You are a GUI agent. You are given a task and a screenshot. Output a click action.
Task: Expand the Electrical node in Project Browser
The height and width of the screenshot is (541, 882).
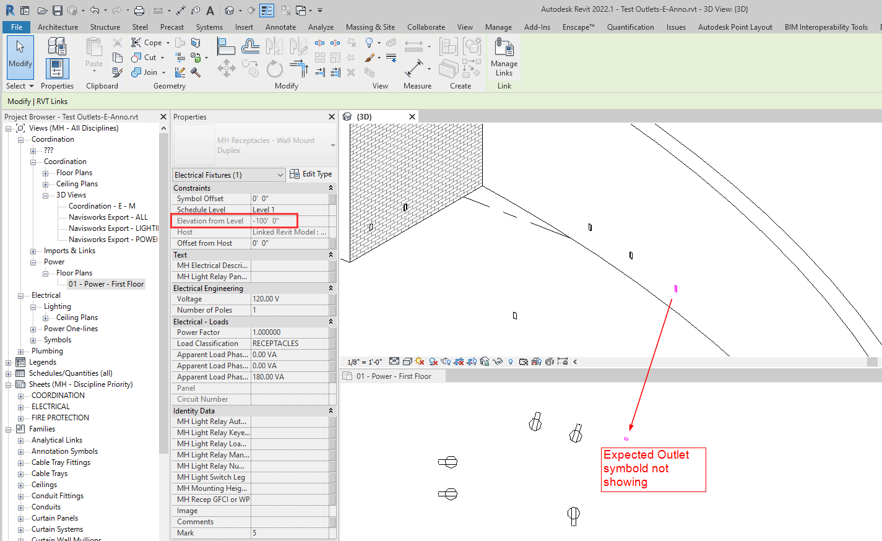(19, 295)
